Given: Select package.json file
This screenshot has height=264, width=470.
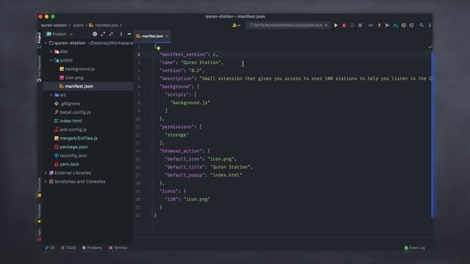Looking at the screenshot, I should (73, 147).
